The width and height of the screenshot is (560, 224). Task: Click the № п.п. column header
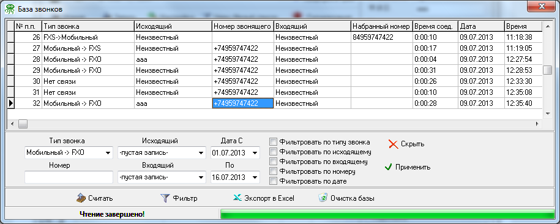click(x=28, y=26)
